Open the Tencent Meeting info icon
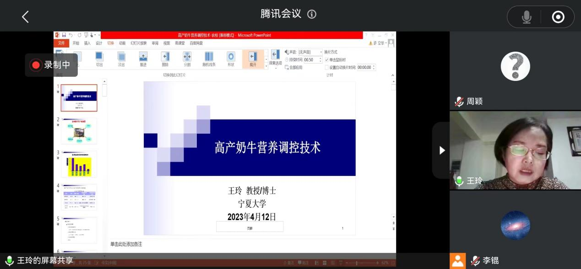 pyautogui.click(x=312, y=14)
